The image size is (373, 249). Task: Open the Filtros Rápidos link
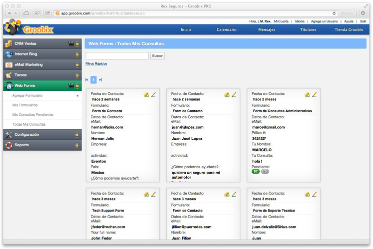pos(96,63)
